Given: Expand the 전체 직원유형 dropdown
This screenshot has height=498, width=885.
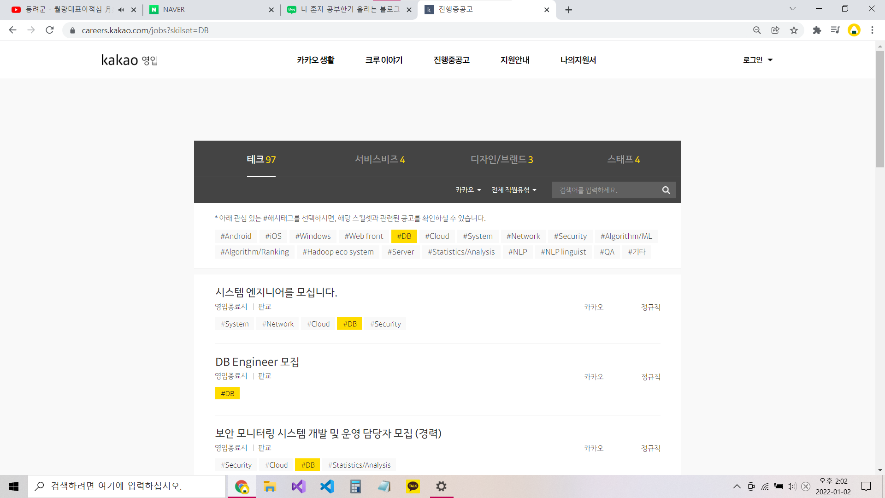Looking at the screenshot, I should pos(513,190).
